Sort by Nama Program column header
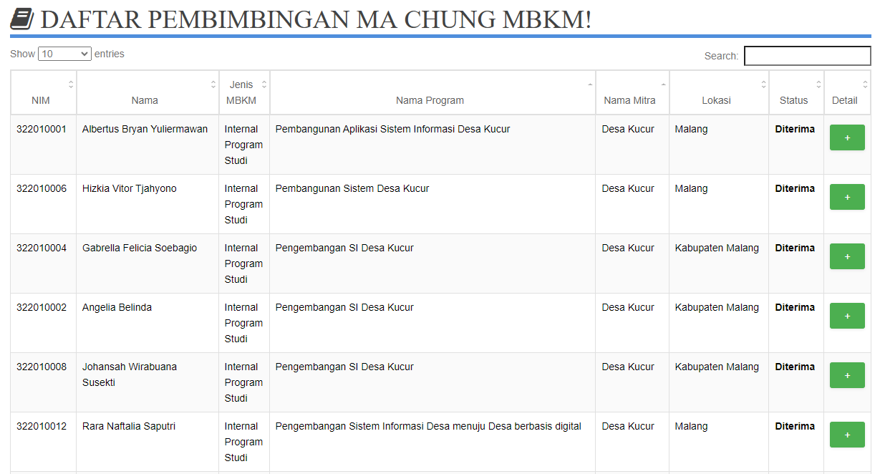 [x=432, y=92]
